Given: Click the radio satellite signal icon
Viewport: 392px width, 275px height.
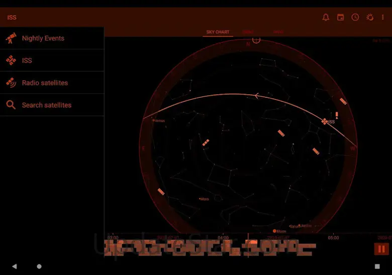Looking at the screenshot, I should (11, 83).
